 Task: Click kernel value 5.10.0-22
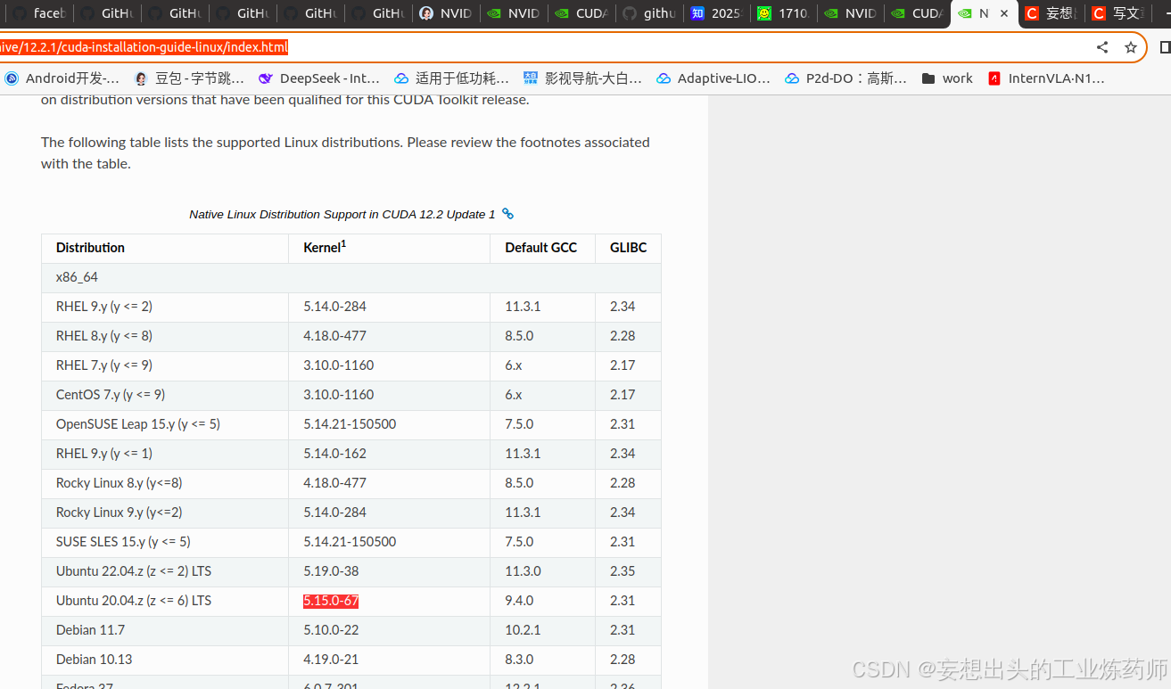coord(331,630)
